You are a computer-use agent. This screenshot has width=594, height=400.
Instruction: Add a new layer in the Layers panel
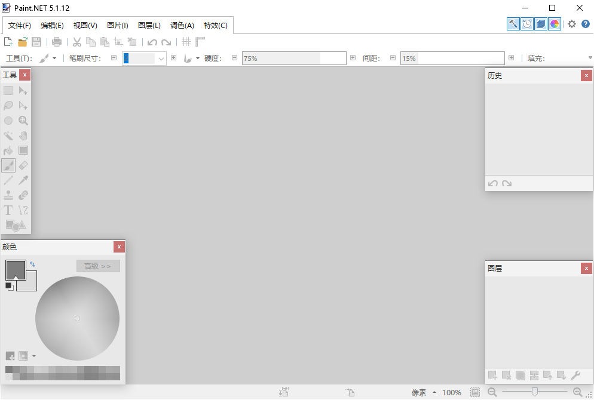click(492, 376)
